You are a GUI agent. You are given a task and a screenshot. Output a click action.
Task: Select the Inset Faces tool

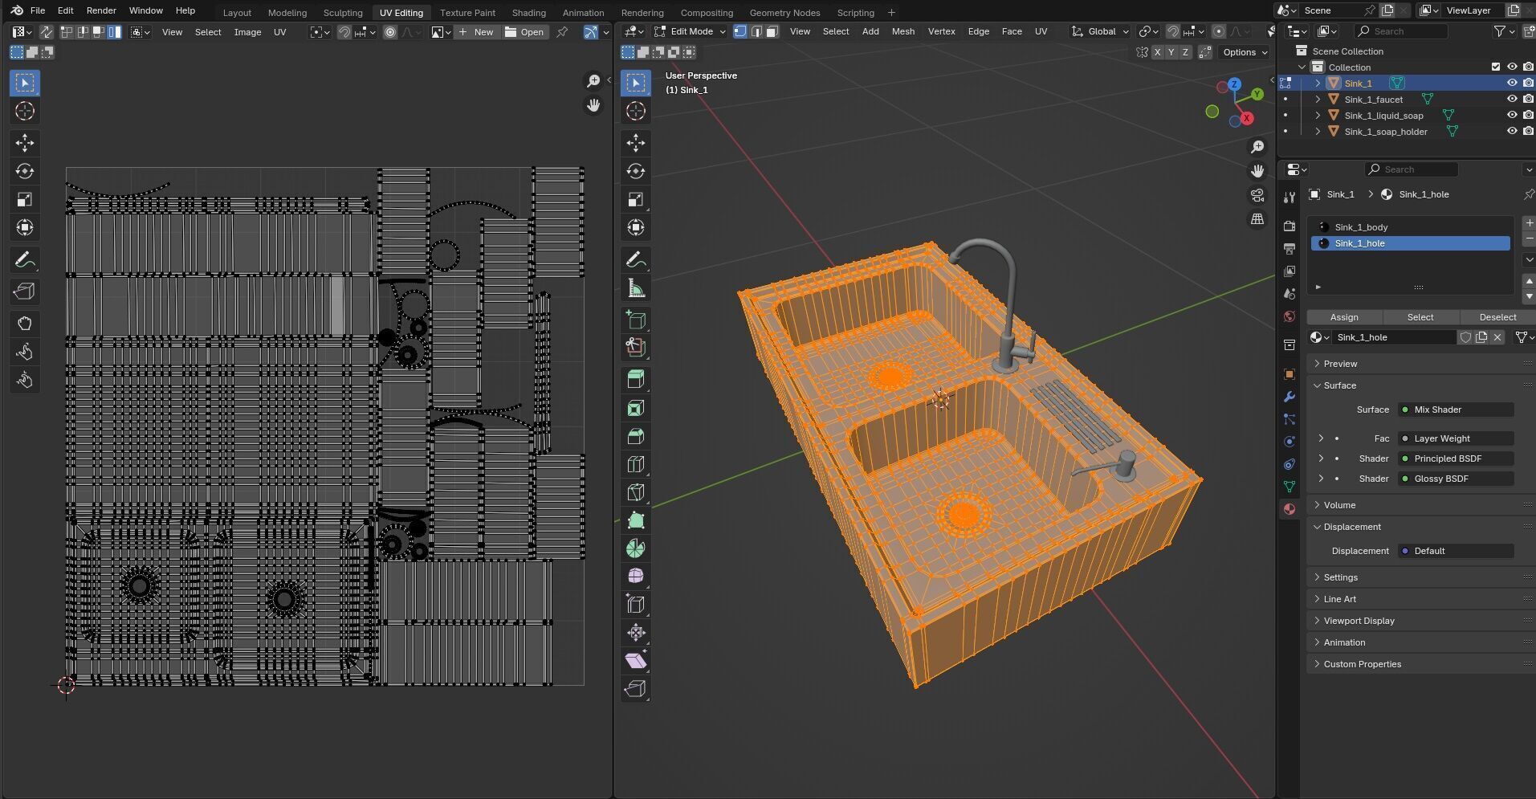point(636,408)
